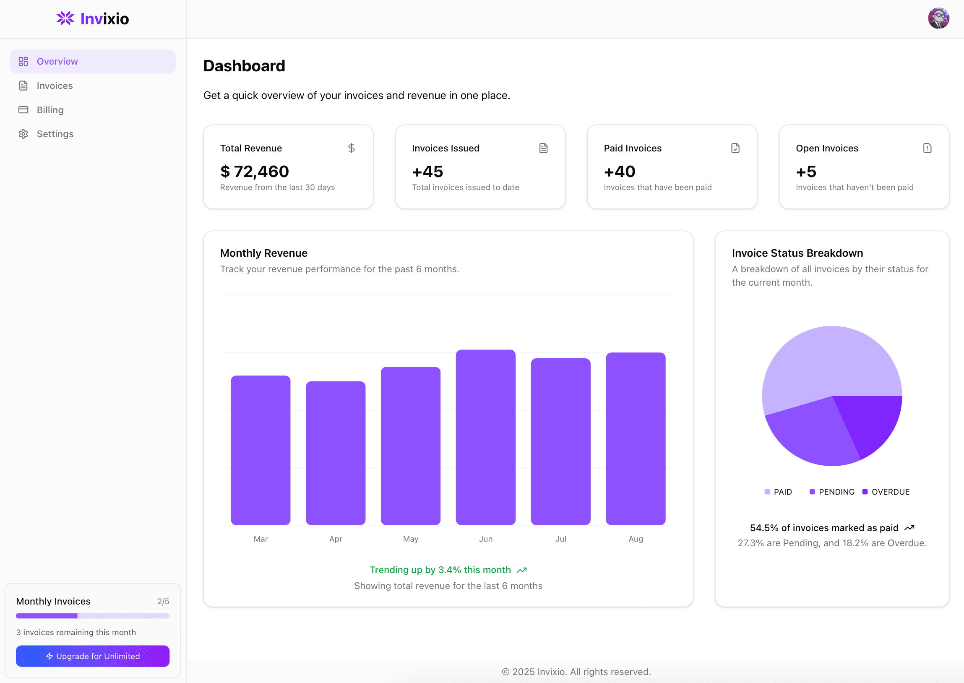Click the Invixio brand name link
The width and height of the screenshot is (964, 683).
[104, 19]
